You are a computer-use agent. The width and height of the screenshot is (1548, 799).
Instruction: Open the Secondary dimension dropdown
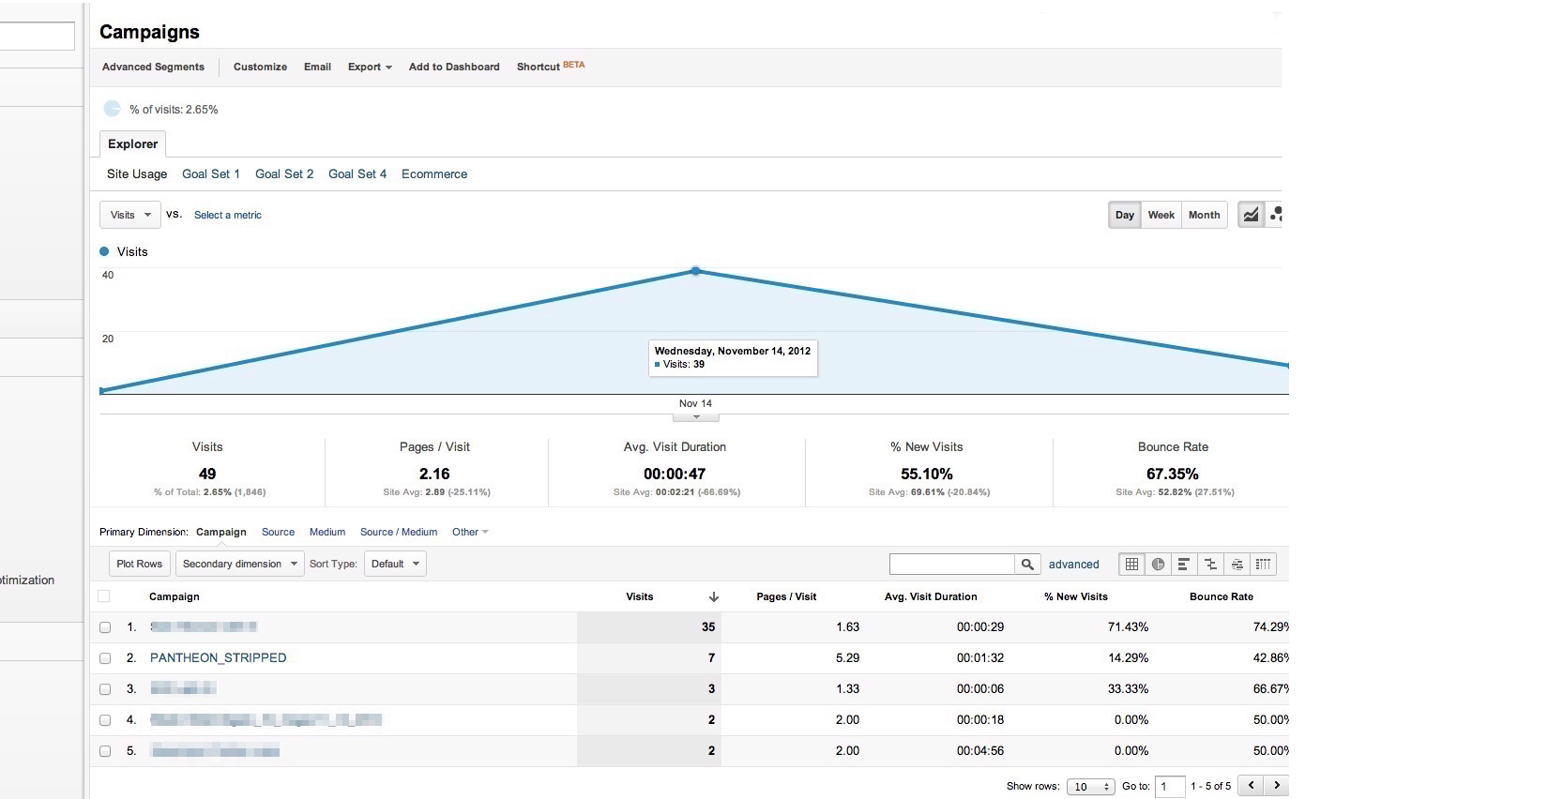239,564
